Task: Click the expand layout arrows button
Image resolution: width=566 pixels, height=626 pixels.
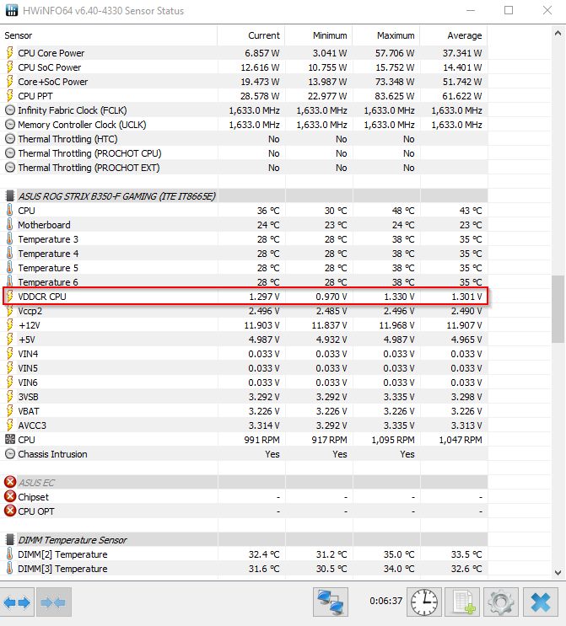Action: pyautogui.click(x=17, y=602)
